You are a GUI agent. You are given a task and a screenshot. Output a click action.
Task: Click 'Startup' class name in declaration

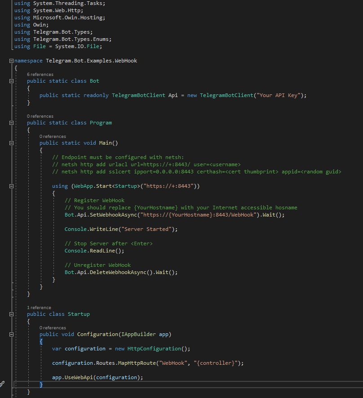point(79,314)
